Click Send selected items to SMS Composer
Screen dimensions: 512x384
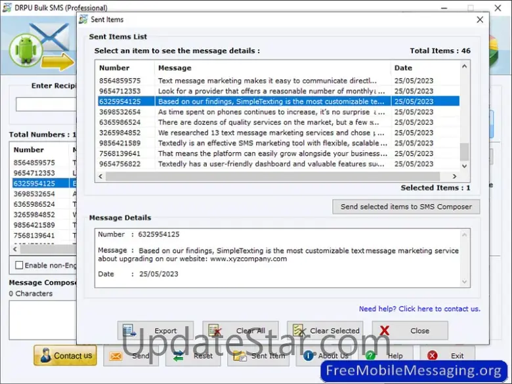click(406, 206)
